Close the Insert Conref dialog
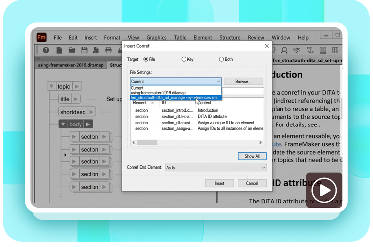373x247 pixels. coord(267,46)
